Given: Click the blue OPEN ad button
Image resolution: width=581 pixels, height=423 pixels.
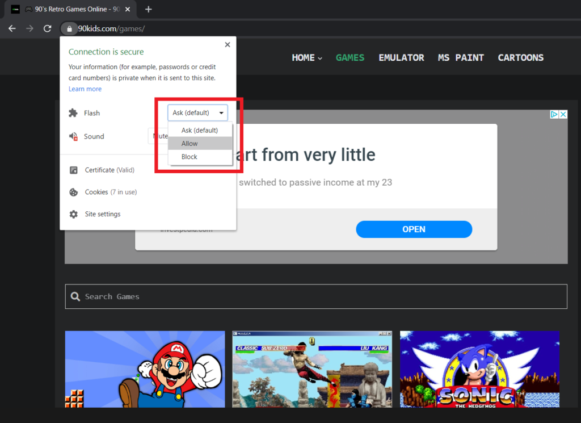Looking at the screenshot, I should 414,229.
